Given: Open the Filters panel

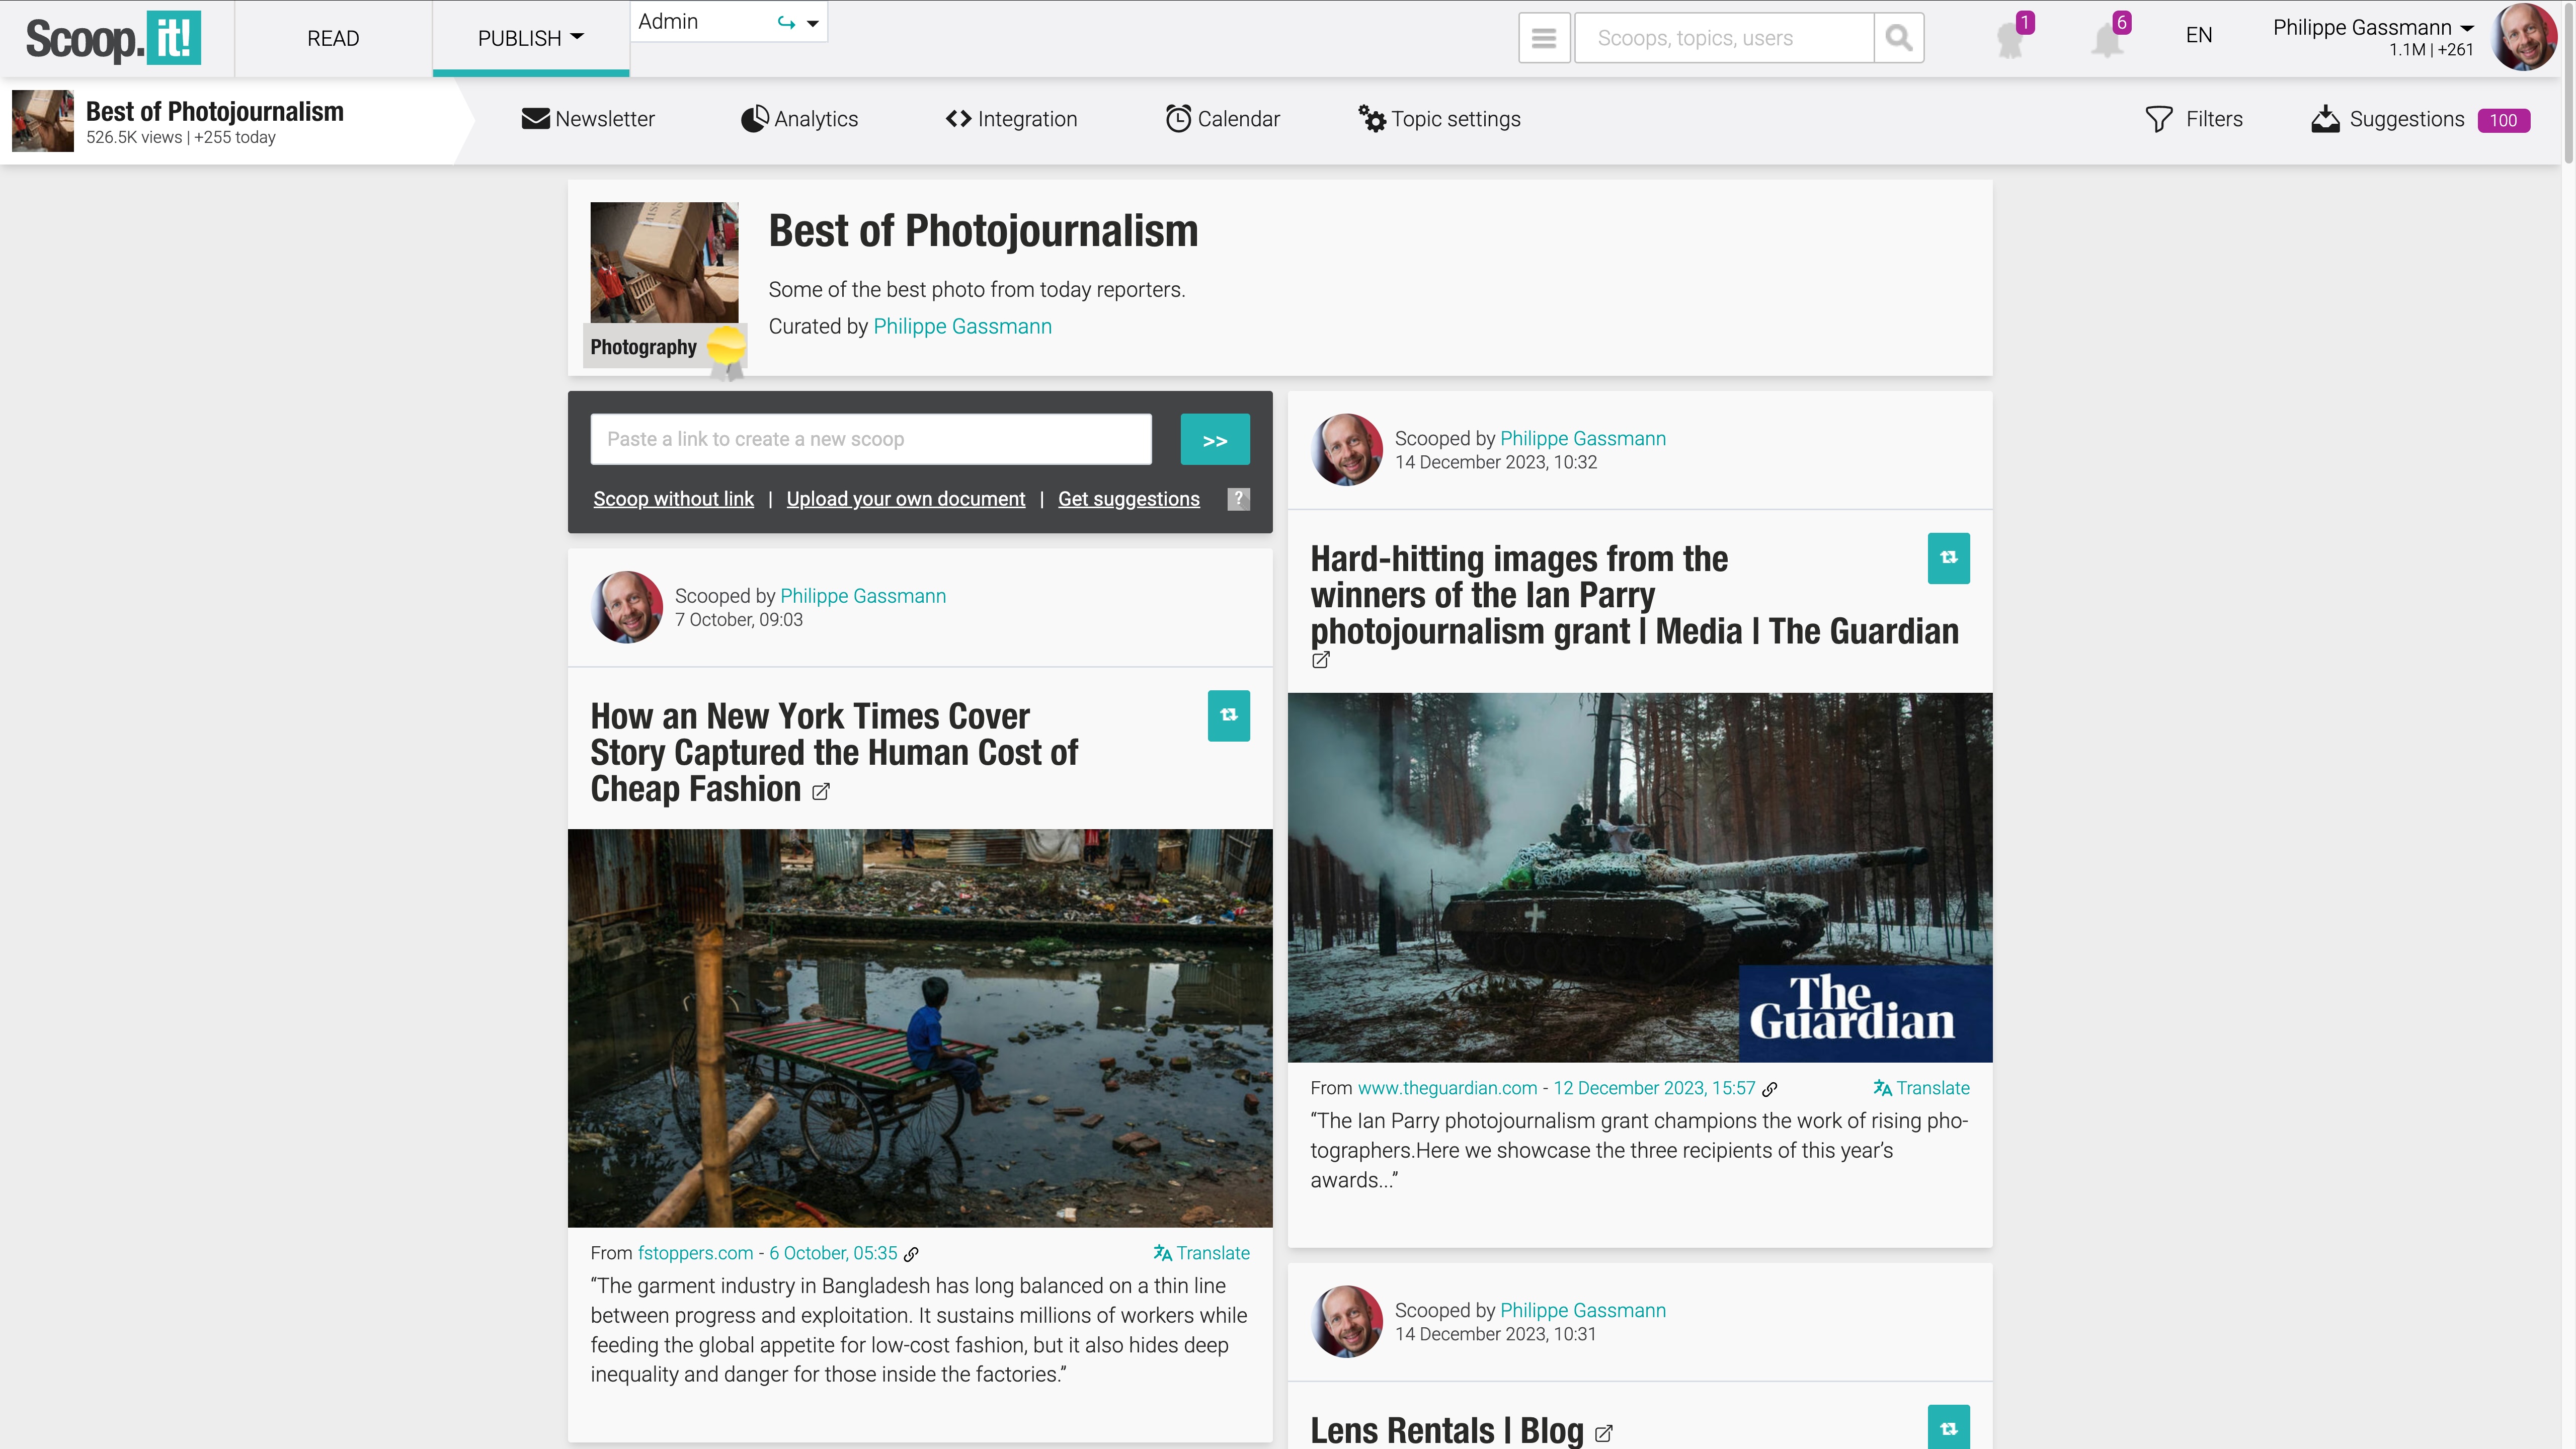Looking at the screenshot, I should (2194, 119).
